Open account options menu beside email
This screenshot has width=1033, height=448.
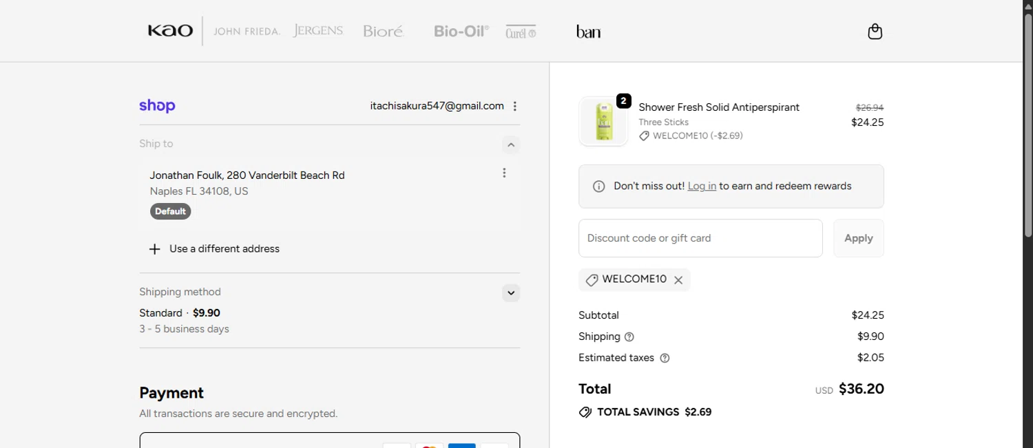[x=515, y=106]
